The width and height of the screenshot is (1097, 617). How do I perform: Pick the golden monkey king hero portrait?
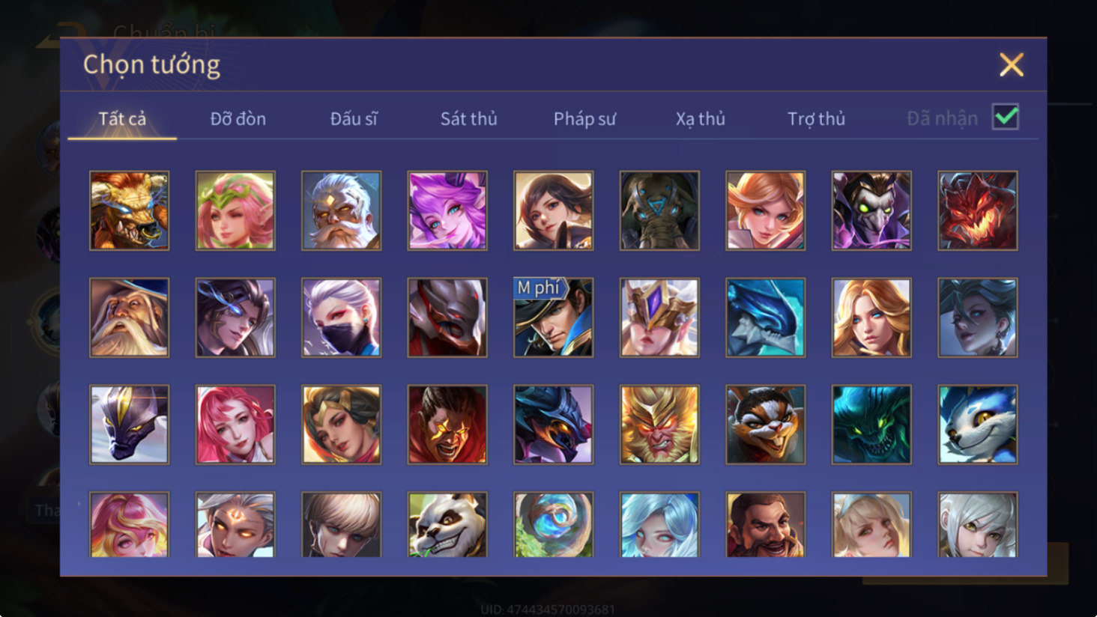coord(659,425)
